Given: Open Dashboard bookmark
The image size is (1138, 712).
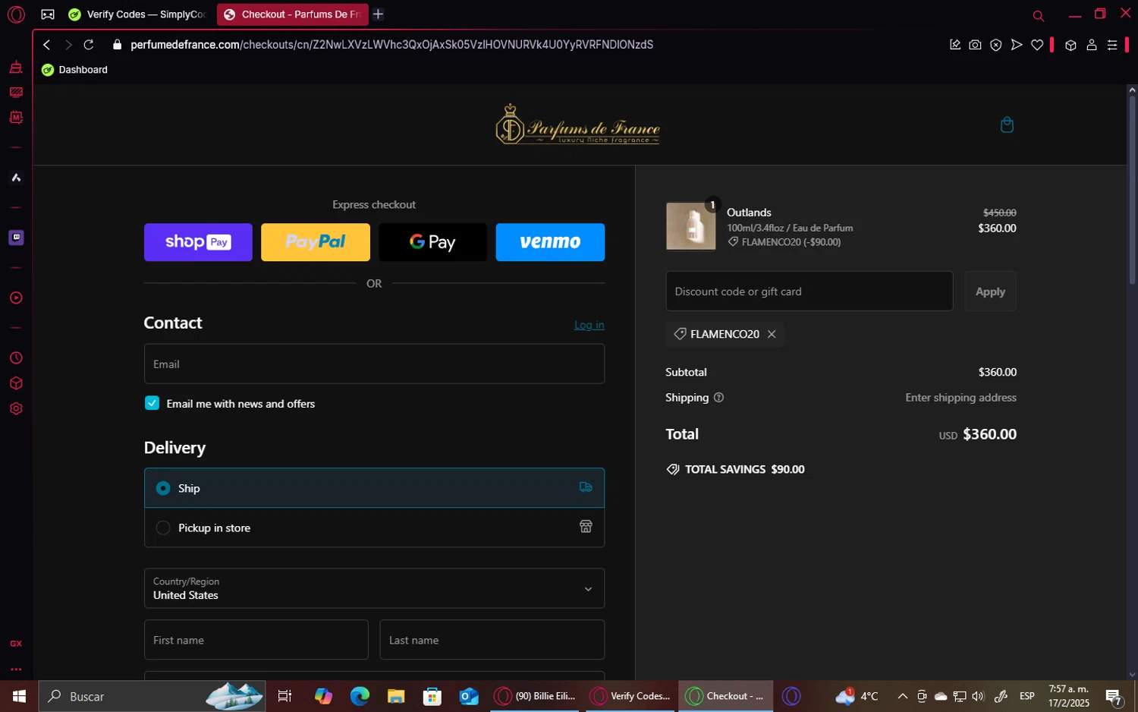Looking at the screenshot, I should point(74,70).
